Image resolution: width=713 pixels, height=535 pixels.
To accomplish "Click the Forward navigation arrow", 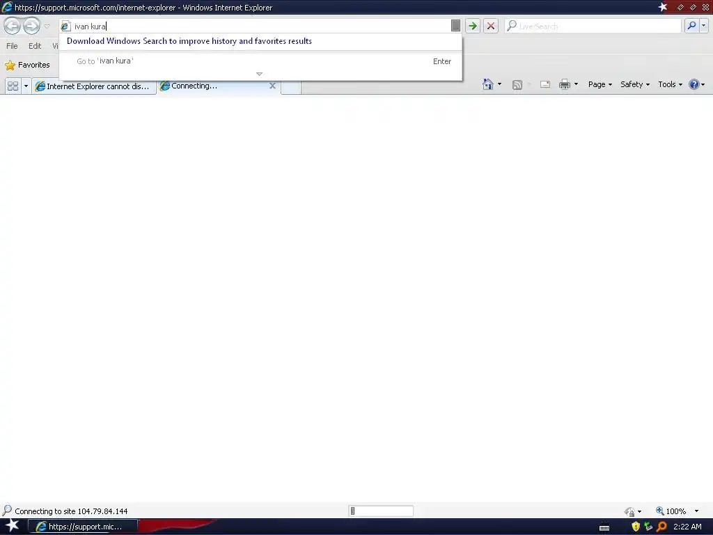I will point(31,26).
